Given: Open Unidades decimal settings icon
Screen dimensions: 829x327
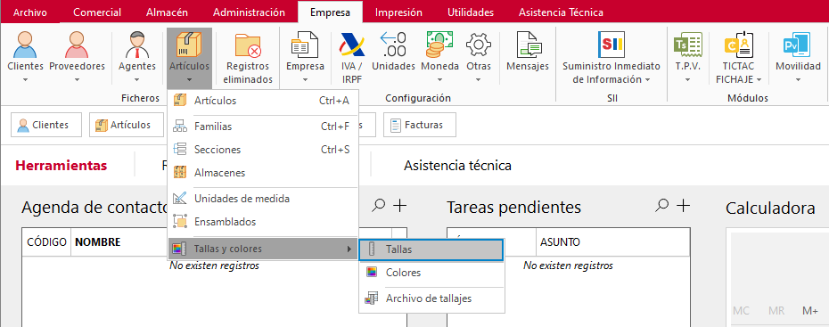Looking at the screenshot, I should 393,53.
